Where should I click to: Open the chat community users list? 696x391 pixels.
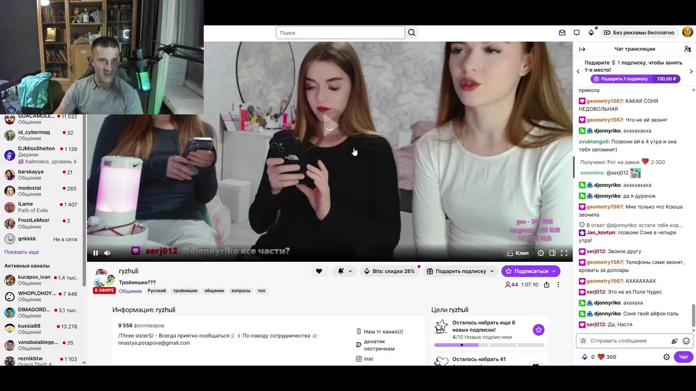(687, 49)
